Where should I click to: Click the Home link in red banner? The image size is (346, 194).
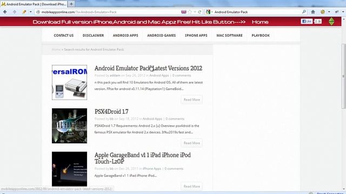coord(260,22)
